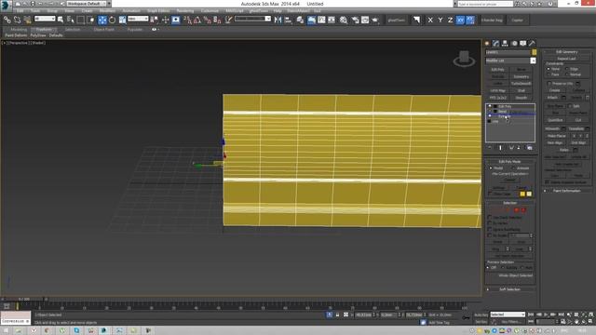The height and width of the screenshot is (335, 596).
Task: Open the Modifier List dropdown
Action: click(x=533, y=60)
